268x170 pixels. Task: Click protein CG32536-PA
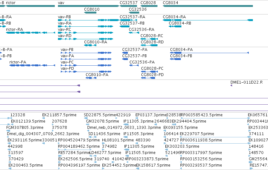pos(134,65)
